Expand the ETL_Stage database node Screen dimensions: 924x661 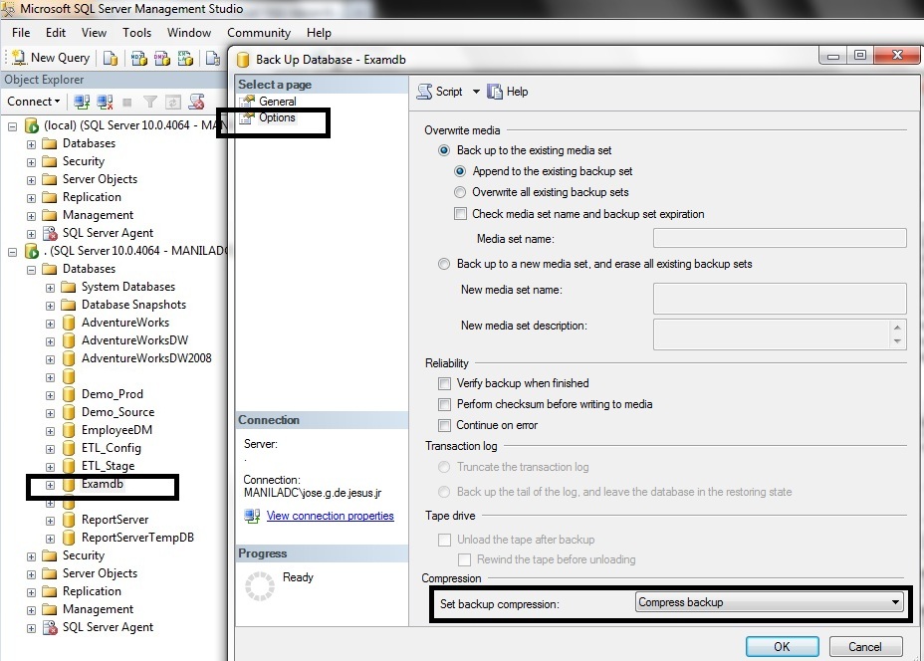pos(50,467)
